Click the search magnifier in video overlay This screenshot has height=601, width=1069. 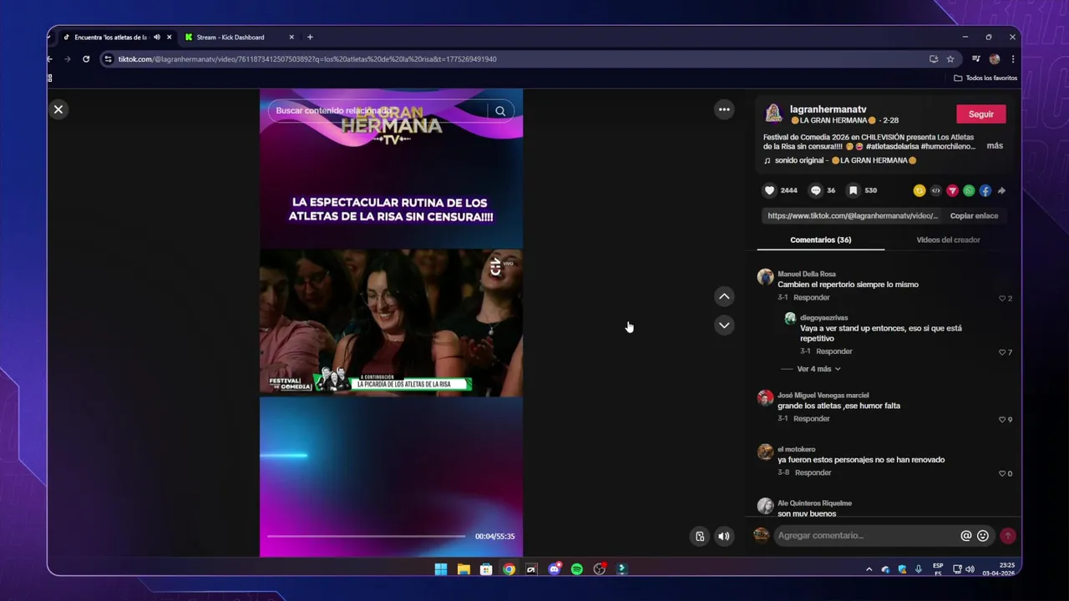coord(500,111)
